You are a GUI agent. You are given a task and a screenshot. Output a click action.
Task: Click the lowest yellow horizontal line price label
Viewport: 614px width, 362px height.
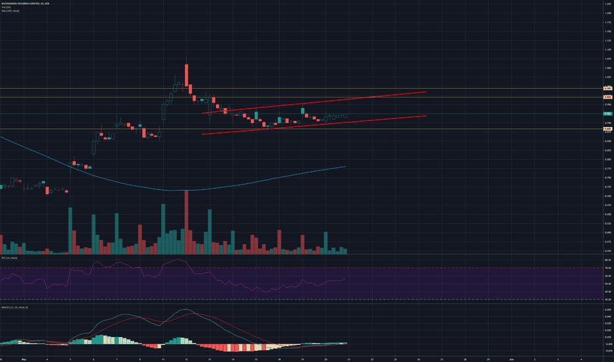pos(607,129)
